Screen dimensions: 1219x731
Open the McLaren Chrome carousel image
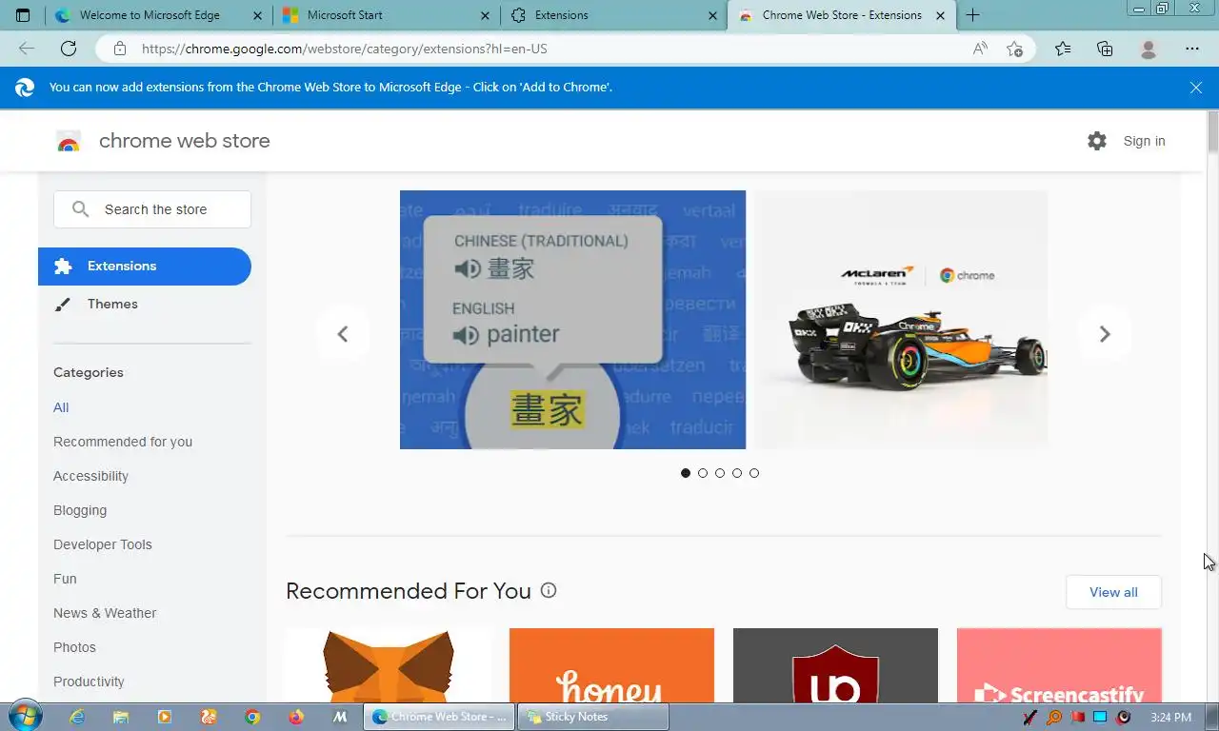click(x=901, y=320)
